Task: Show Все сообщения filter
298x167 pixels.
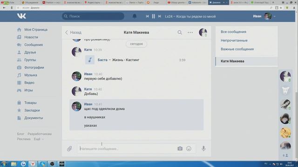Action: coord(233,32)
